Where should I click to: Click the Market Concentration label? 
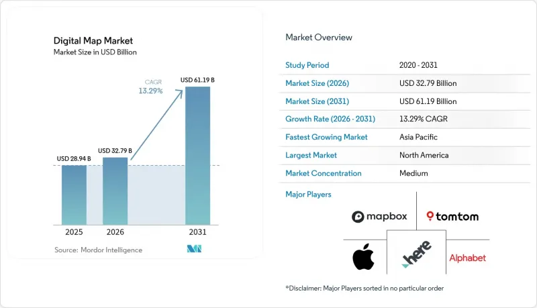click(x=324, y=173)
